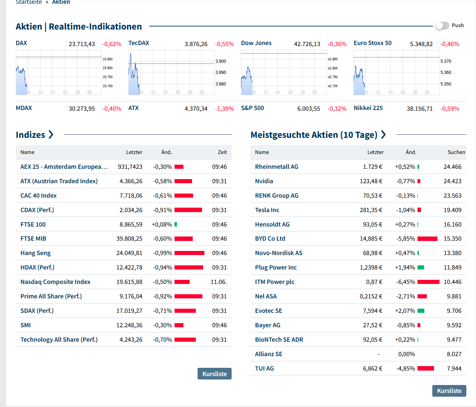Open BioNTech SE ADR stock

pyautogui.click(x=279, y=340)
